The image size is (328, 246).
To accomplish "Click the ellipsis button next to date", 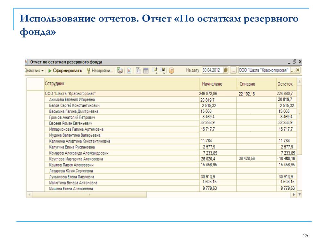I will click(x=233, y=70).
